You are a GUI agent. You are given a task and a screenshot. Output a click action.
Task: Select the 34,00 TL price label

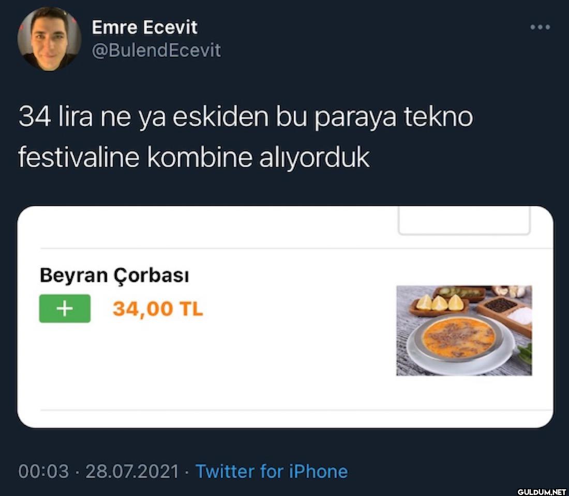(158, 309)
